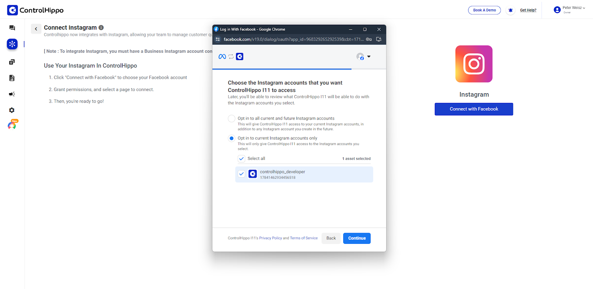Click the Connect with Facebook button
Viewport: 593px width, 289px height.
[474, 109]
